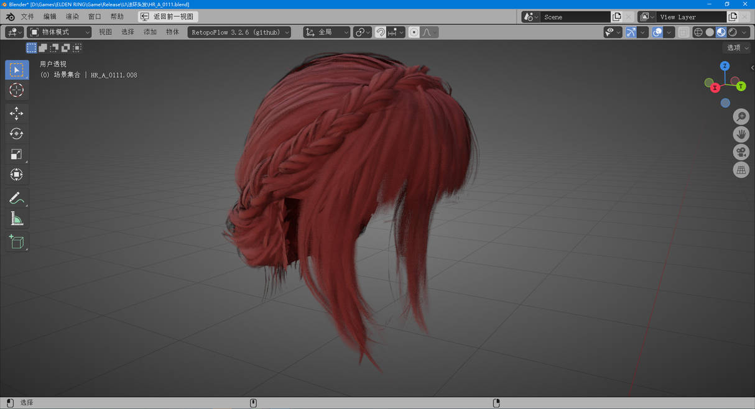Open RetopoFlow 3.2.6 (github) dropdown
The height and width of the screenshot is (409, 755).
coord(239,32)
